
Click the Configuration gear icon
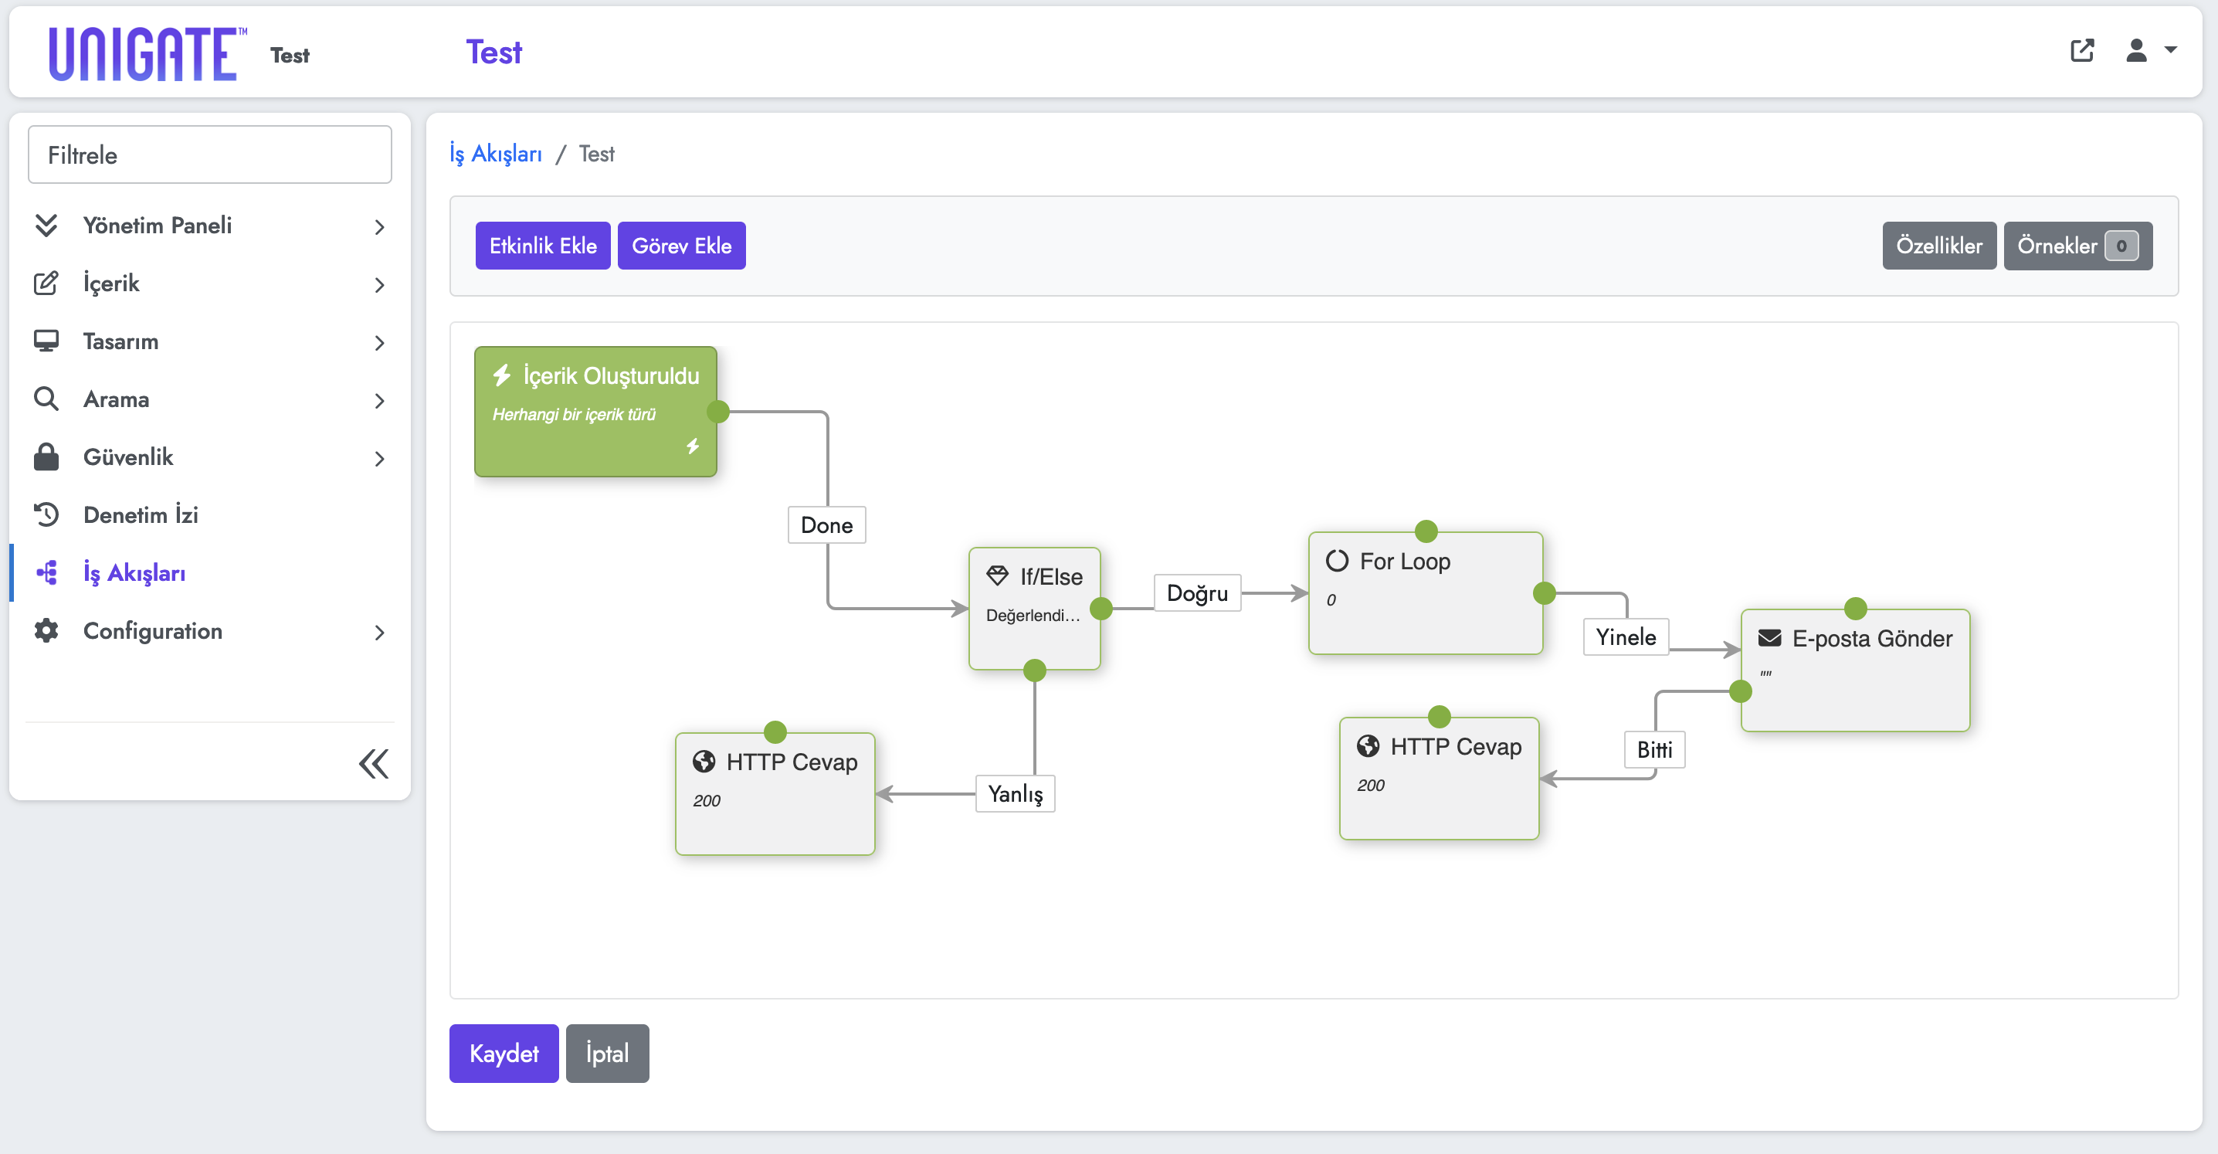click(46, 630)
